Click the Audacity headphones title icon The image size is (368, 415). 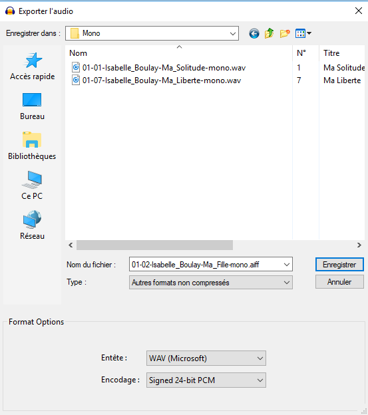coord(10,11)
